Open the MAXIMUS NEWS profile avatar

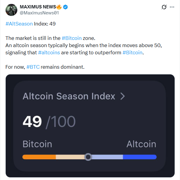(11, 10)
